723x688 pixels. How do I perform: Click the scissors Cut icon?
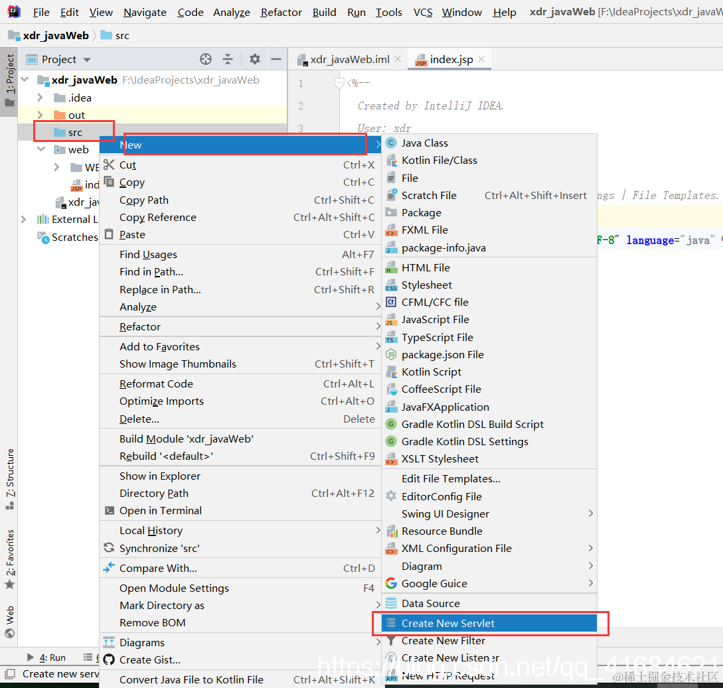click(109, 165)
